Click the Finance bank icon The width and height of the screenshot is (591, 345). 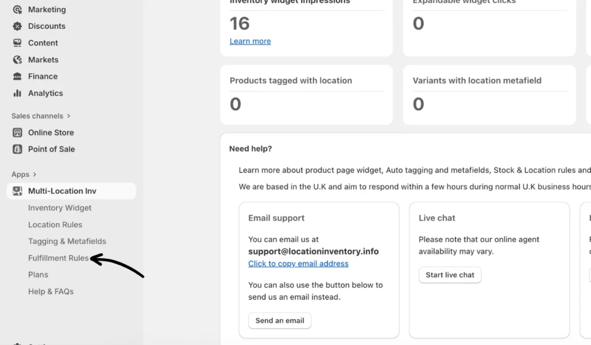17,77
